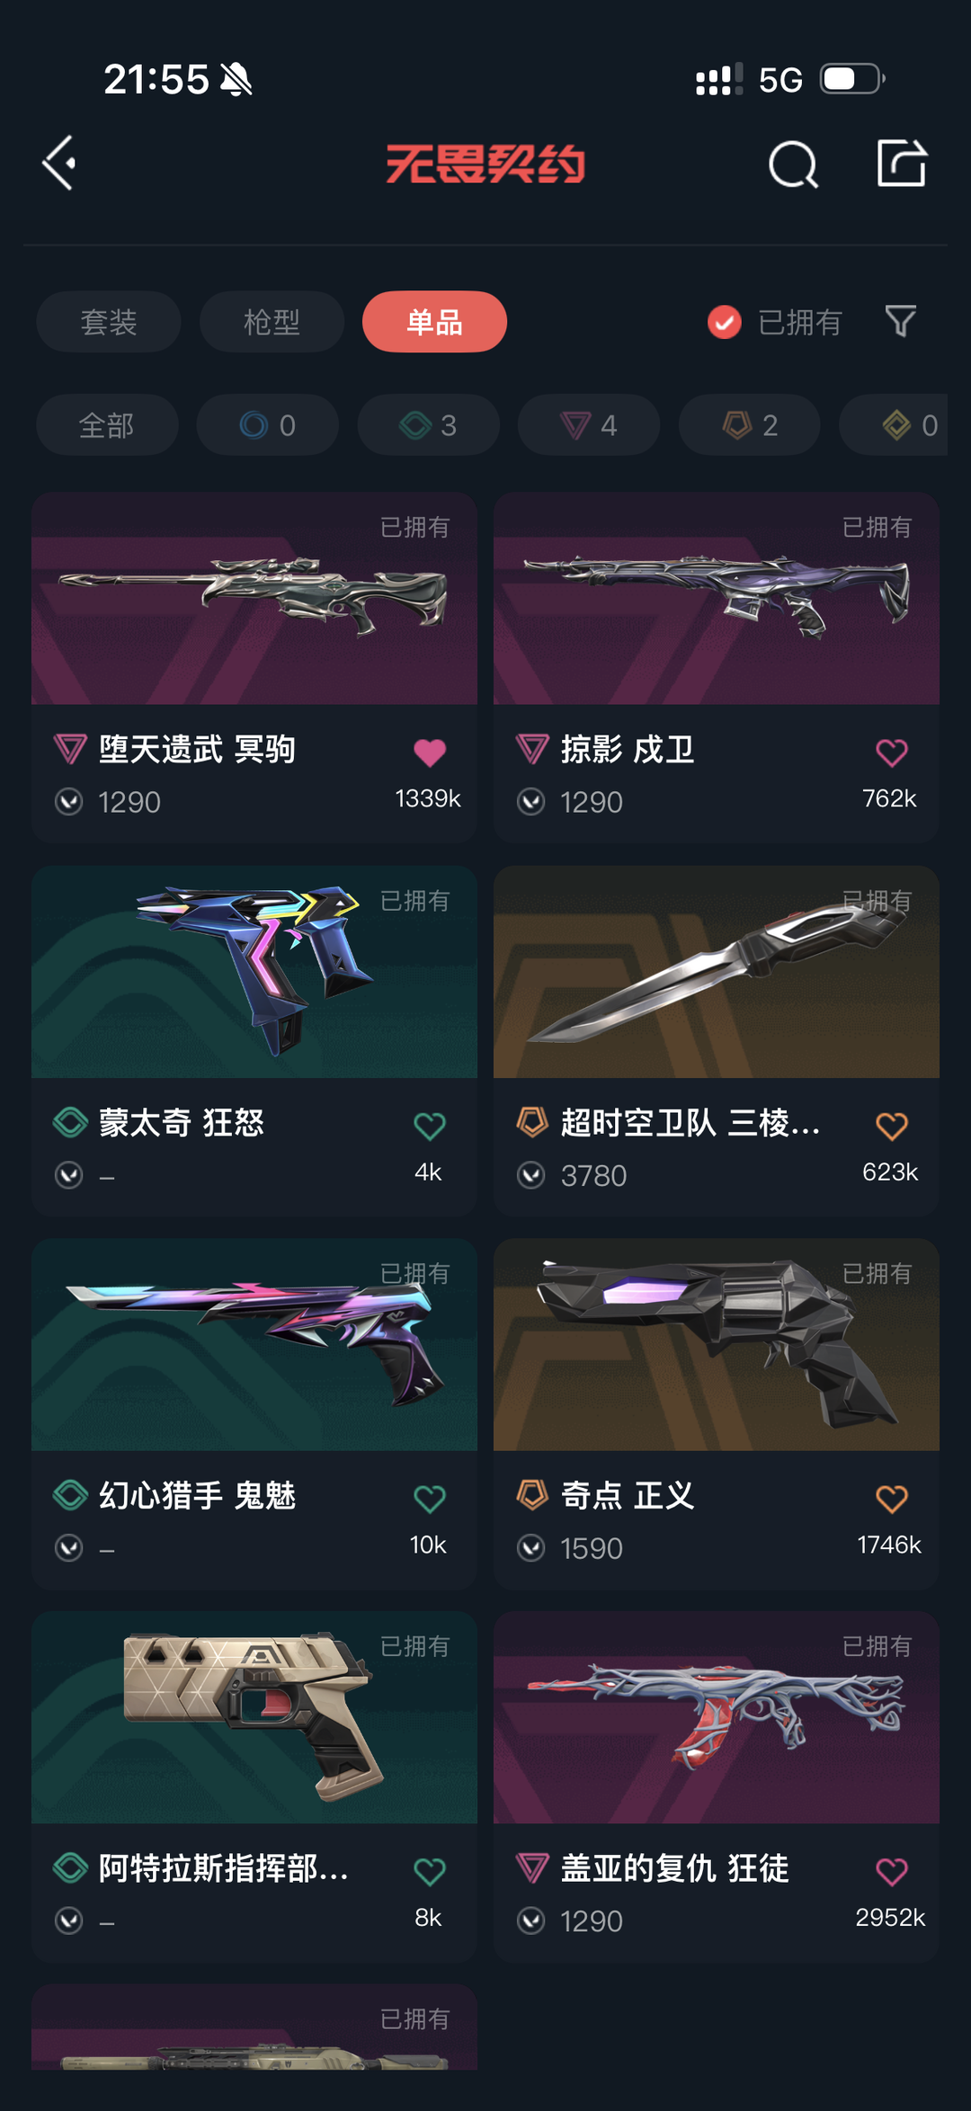This screenshot has height=2111, width=971.
Task: Switch to the 枪型 tab
Action: [x=272, y=322]
